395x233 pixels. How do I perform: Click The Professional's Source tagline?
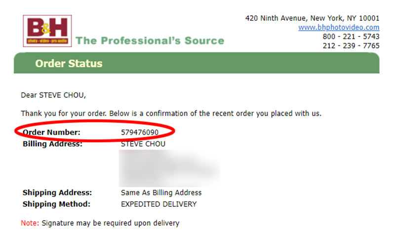[x=150, y=40]
